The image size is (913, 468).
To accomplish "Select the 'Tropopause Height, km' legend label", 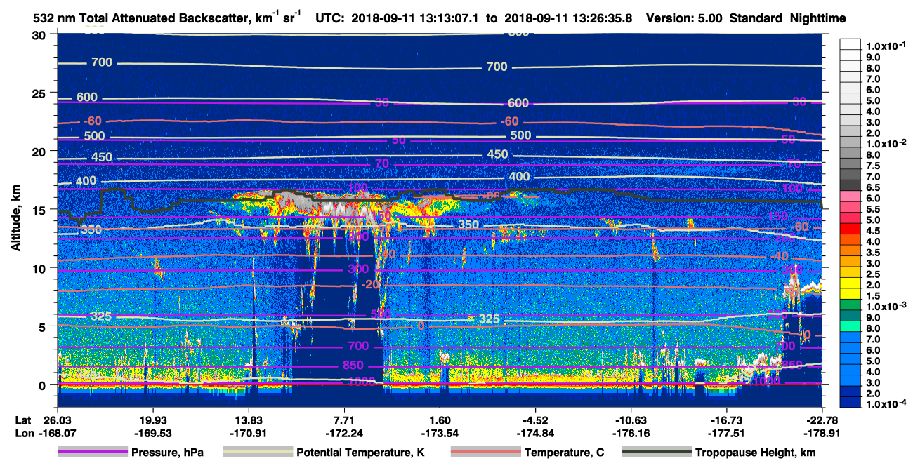I will (x=756, y=453).
